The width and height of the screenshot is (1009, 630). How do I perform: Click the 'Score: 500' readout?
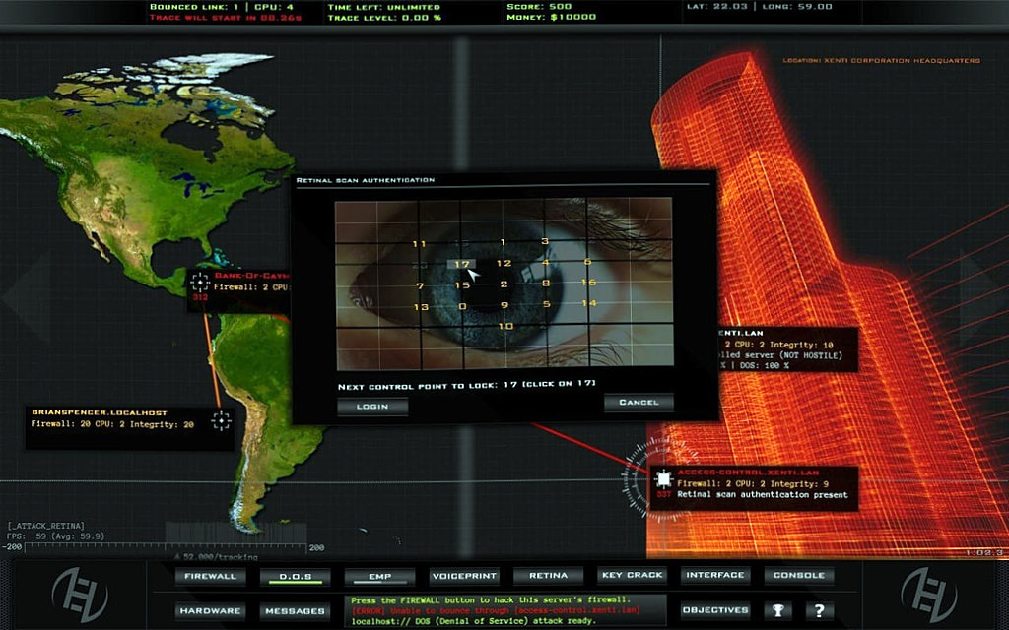(539, 7)
